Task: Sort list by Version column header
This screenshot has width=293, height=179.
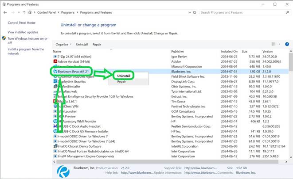Action: (x=267, y=51)
